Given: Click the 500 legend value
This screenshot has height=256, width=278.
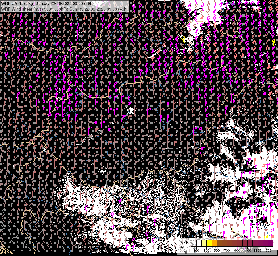Looking at the screenshot, I should point(217,251).
